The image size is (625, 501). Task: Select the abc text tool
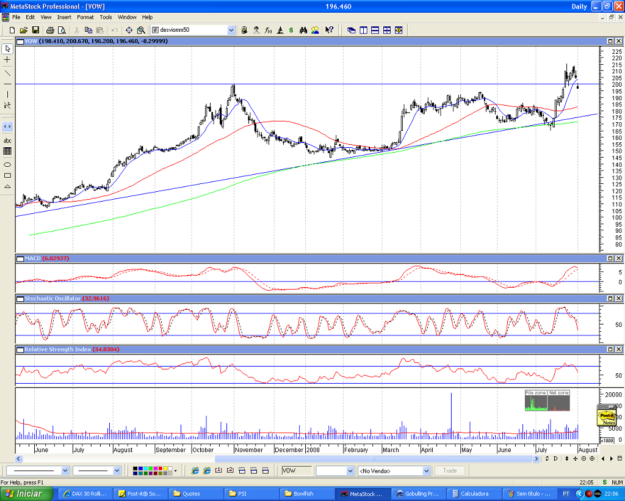7,141
